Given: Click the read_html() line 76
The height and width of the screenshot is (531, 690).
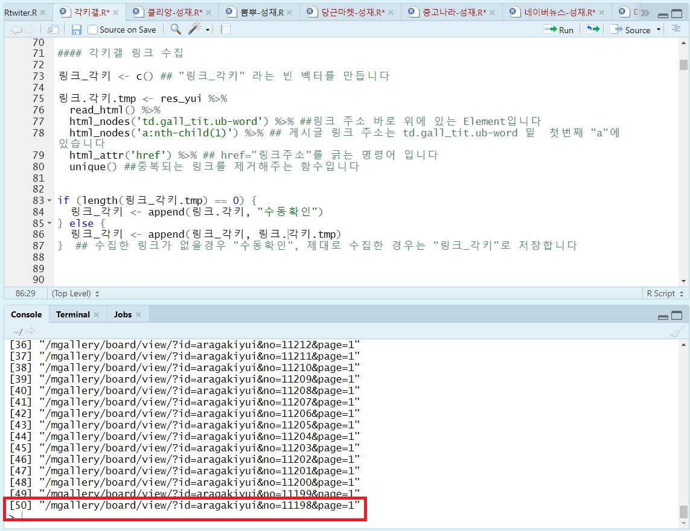Looking at the screenshot, I should pyautogui.click(x=115, y=110).
